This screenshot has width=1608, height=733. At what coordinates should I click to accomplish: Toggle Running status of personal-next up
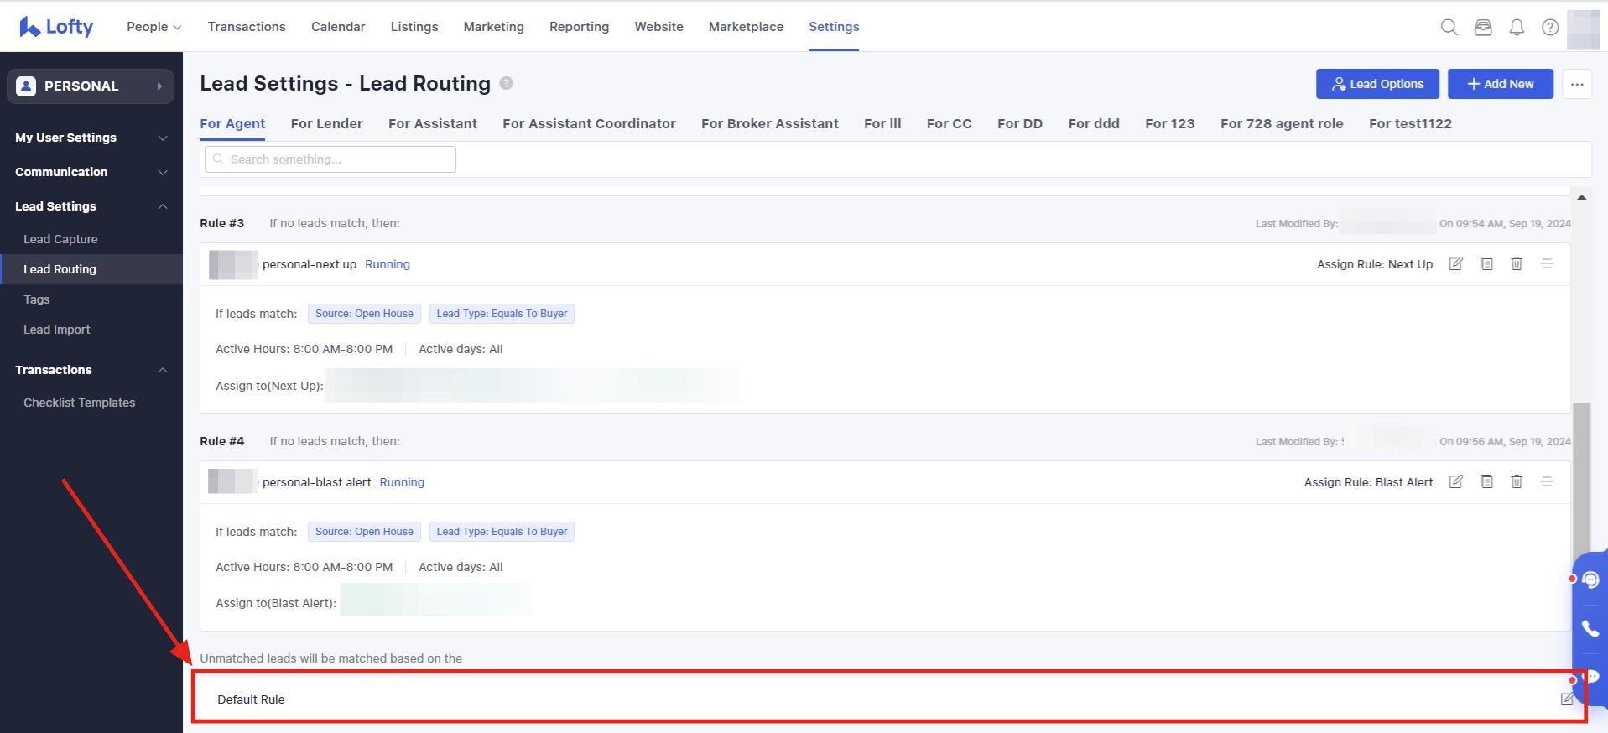[388, 264]
